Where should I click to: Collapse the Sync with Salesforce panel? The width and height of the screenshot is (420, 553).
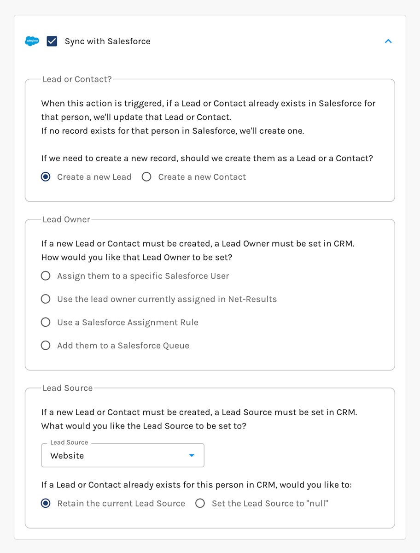(388, 41)
